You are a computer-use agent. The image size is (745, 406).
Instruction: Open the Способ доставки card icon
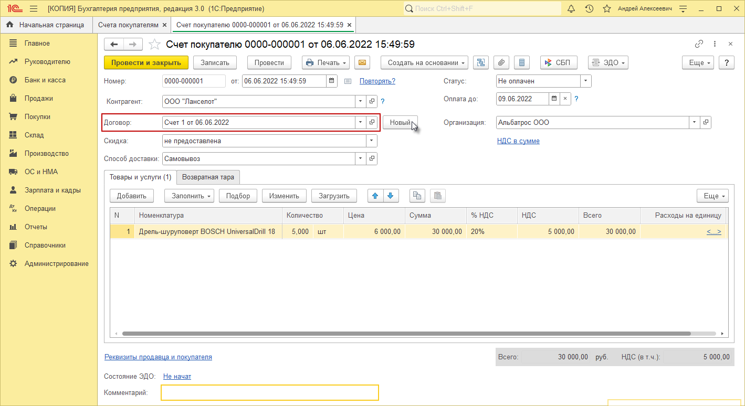[x=372, y=158]
